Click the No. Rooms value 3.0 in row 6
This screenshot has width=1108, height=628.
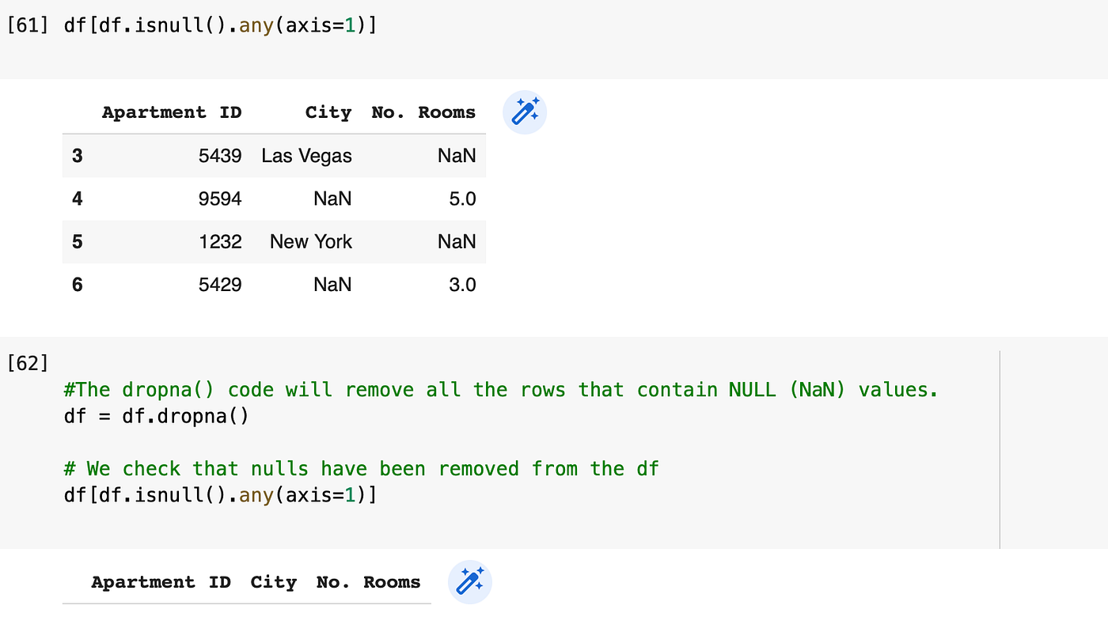[x=462, y=284]
